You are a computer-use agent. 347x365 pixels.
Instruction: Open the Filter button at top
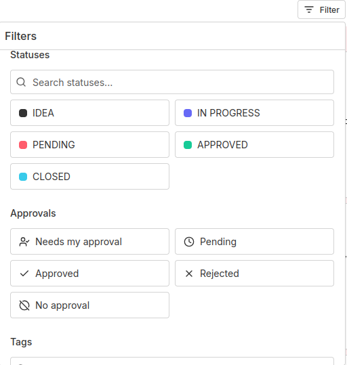321,9
